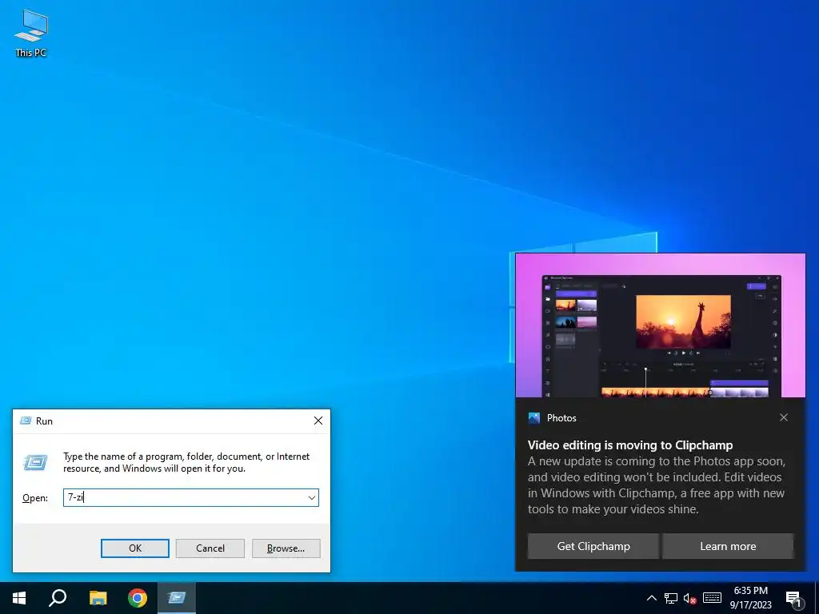Viewport: 819px width, 614px height.
Task: Click the Show desktop strip
Action: [817, 598]
